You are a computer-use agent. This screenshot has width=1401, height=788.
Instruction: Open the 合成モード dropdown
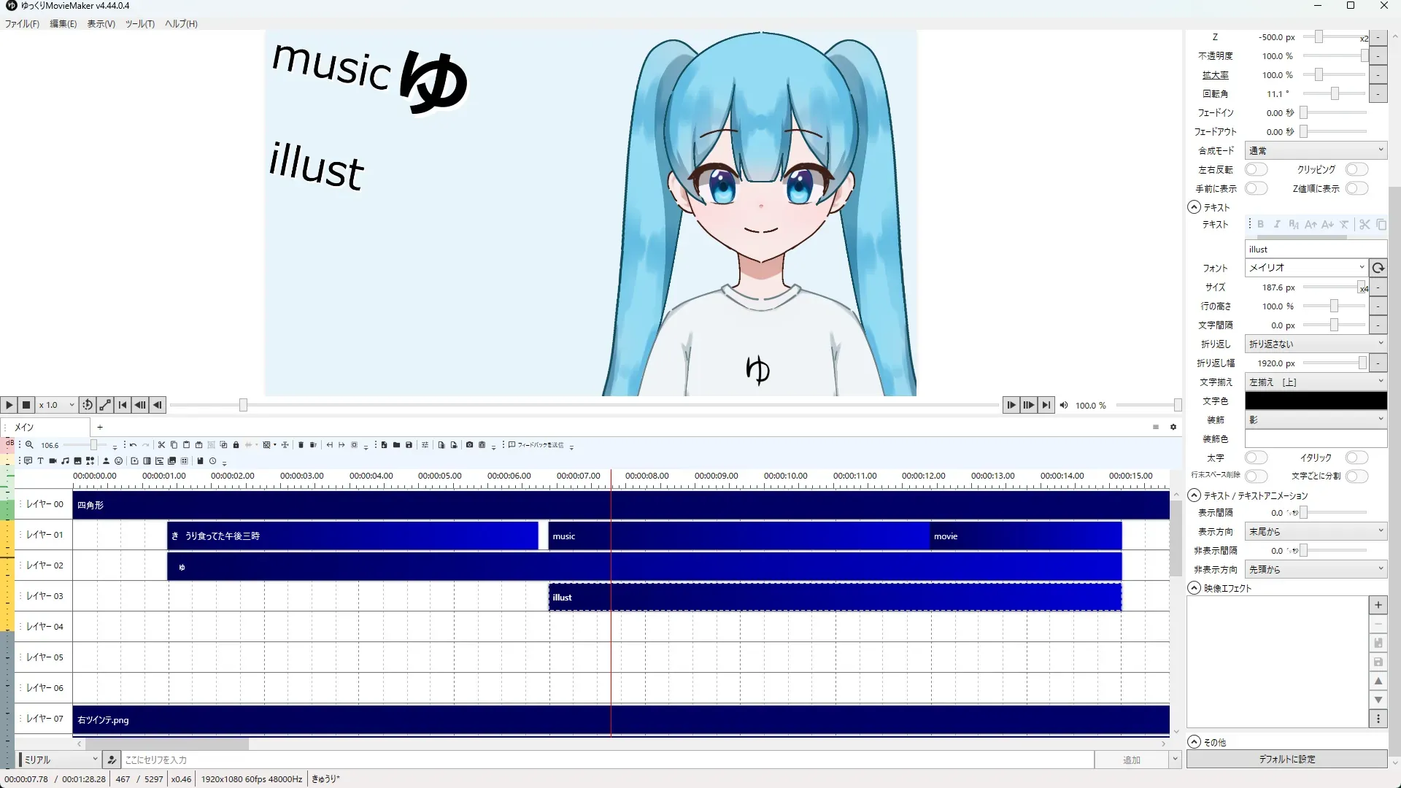1315,150
